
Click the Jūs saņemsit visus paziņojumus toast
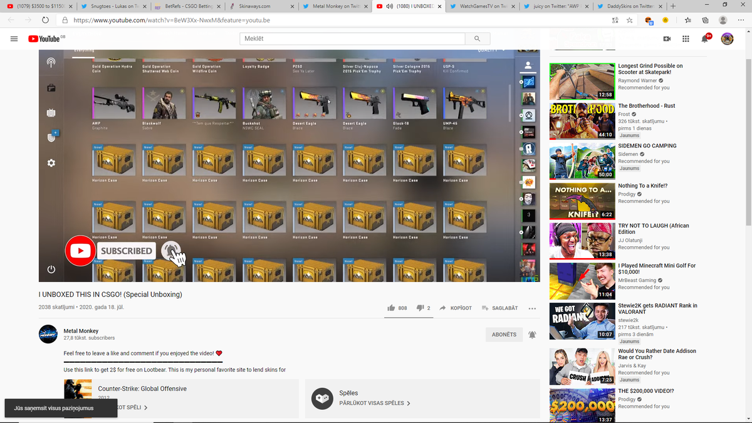tap(61, 408)
